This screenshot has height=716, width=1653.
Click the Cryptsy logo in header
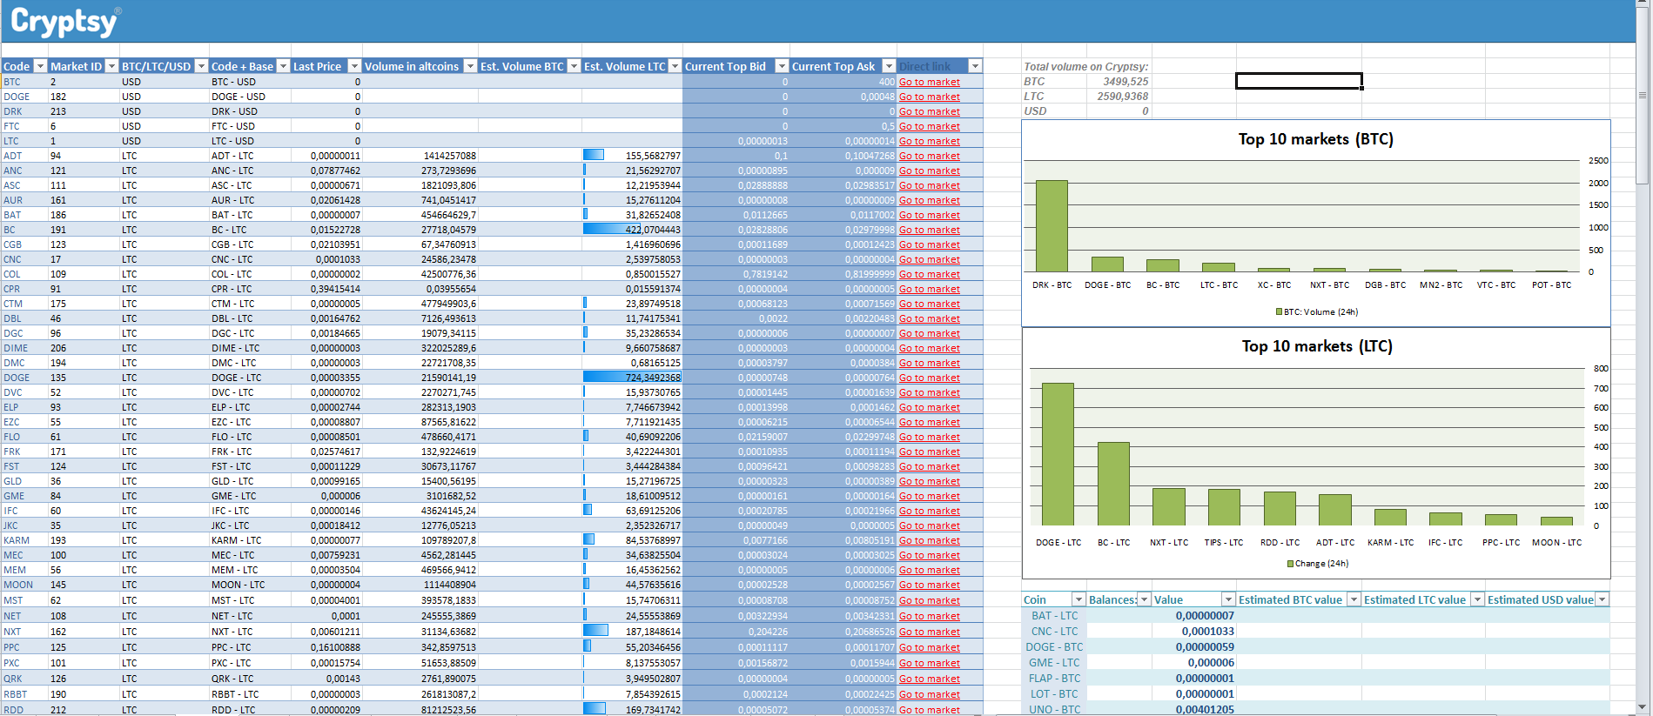[x=65, y=21]
